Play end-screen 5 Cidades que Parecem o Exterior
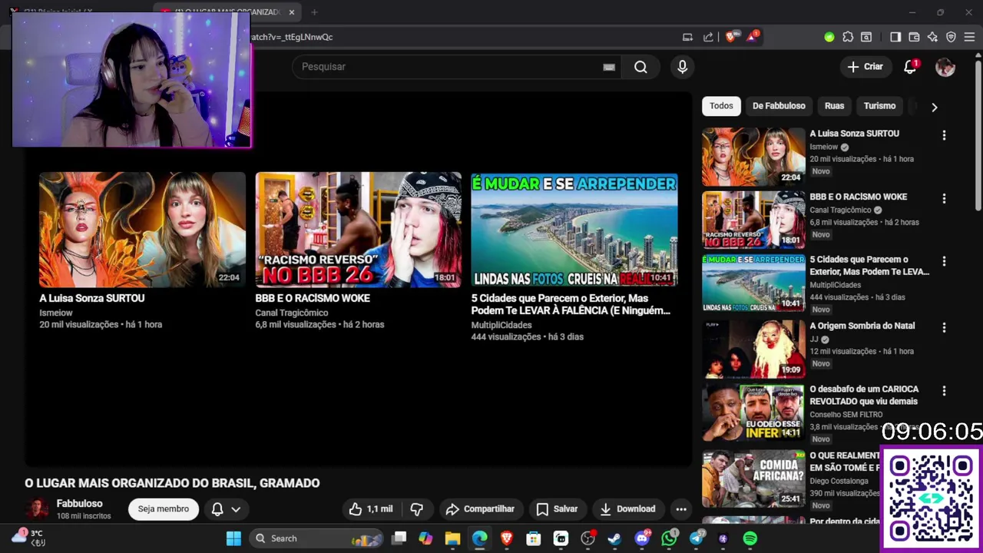 [574, 230]
